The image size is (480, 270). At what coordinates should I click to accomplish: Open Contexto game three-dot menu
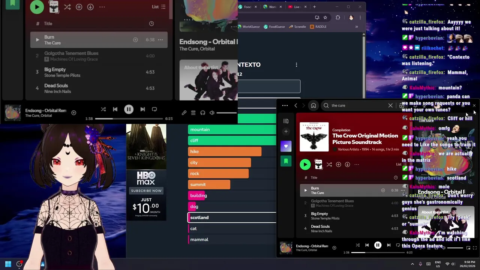pos(296,65)
